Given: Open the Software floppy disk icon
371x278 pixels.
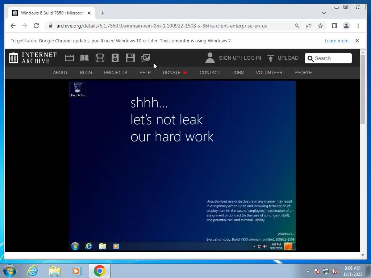Looking at the screenshot, I should (x=130, y=58).
